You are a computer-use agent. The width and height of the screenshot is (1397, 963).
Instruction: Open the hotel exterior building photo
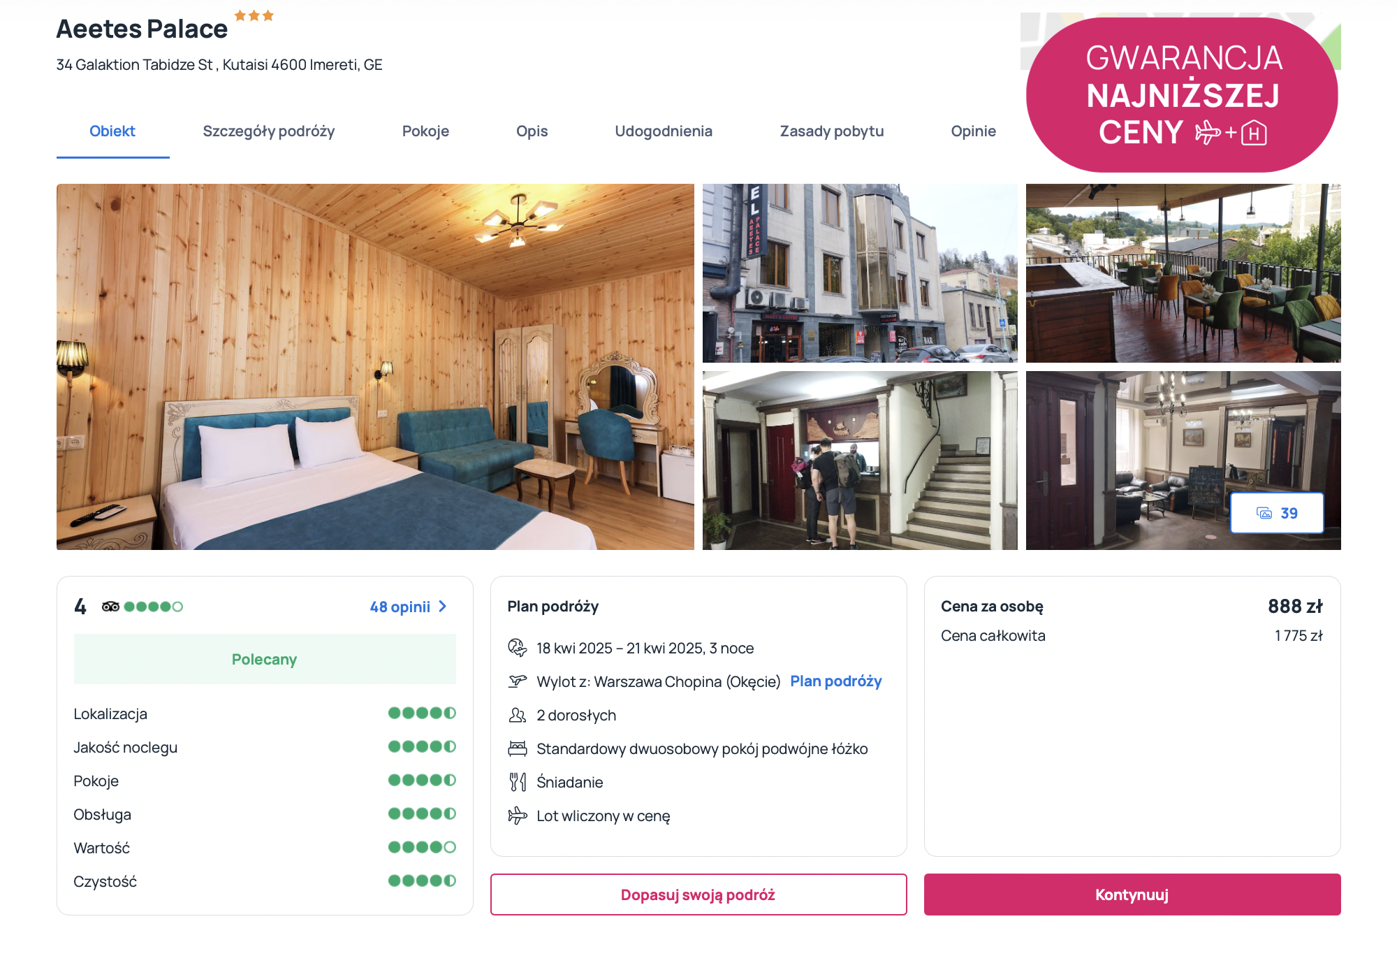[860, 273]
